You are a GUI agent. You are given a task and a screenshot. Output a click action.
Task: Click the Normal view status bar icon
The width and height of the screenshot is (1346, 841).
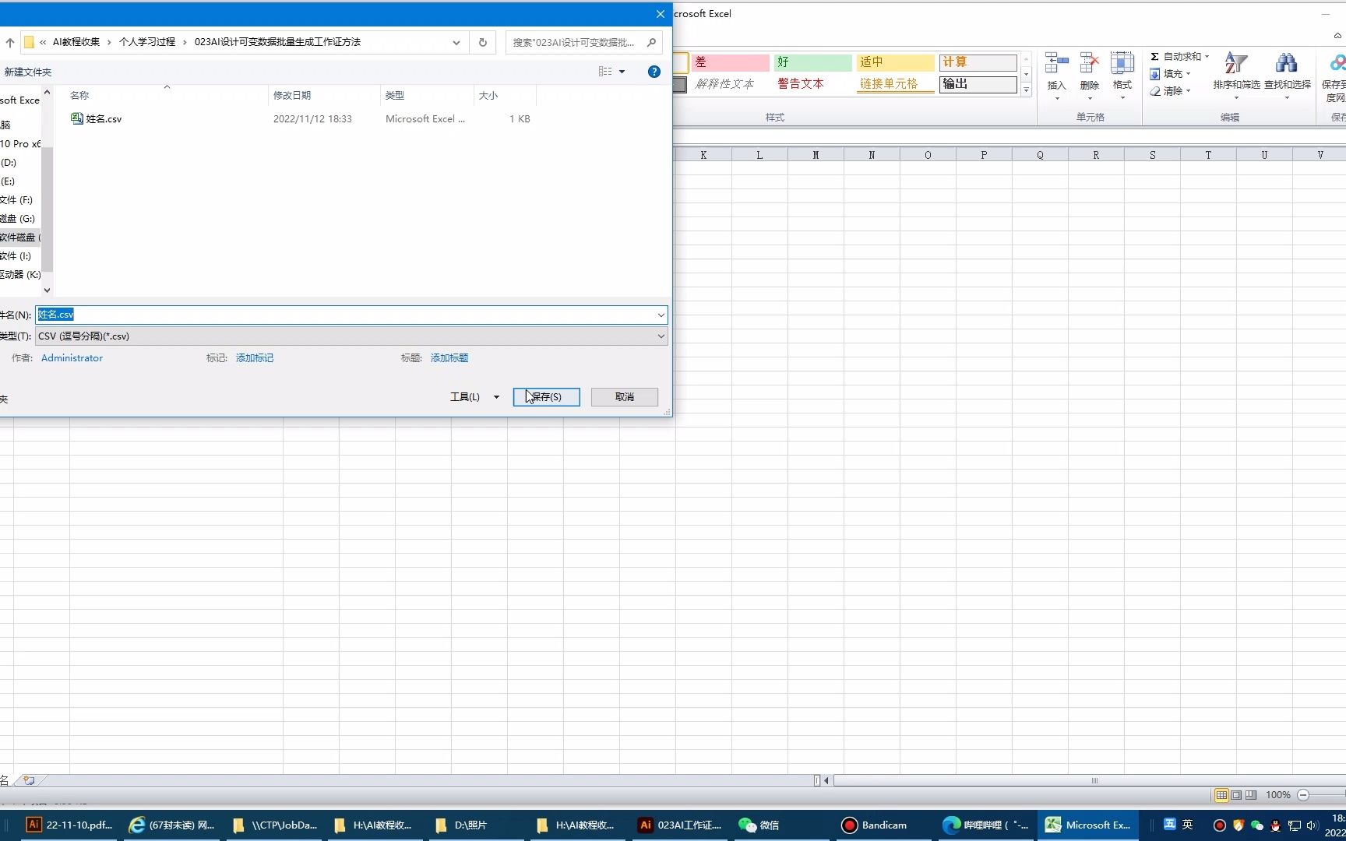click(1221, 795)
